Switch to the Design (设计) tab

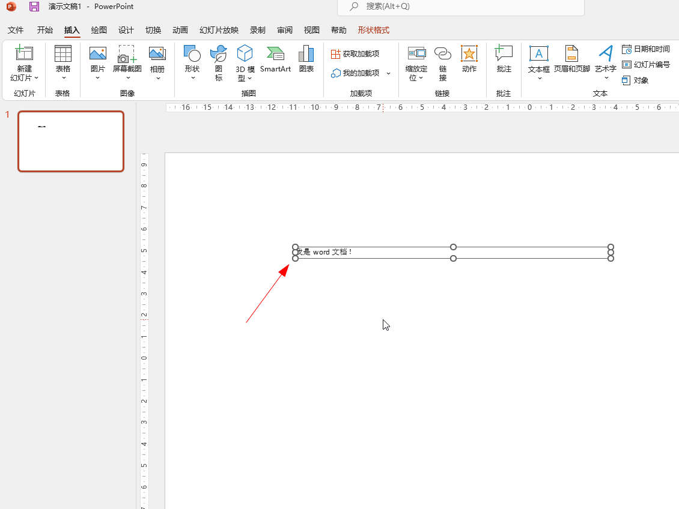click(x=126, y=30)
